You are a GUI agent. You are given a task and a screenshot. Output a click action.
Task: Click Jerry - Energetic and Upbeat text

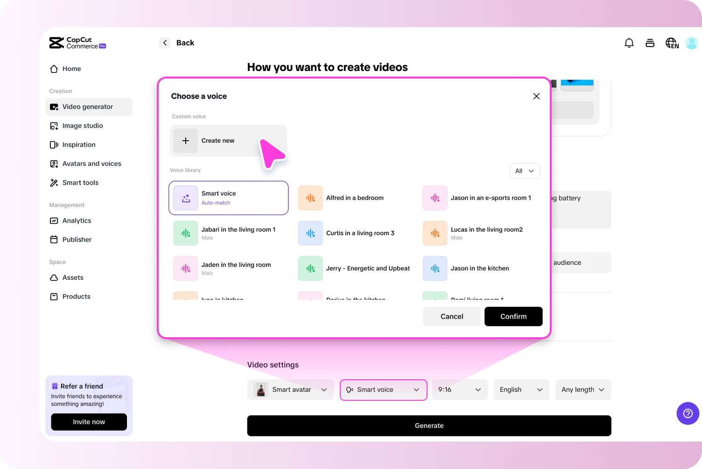point(368,269)
